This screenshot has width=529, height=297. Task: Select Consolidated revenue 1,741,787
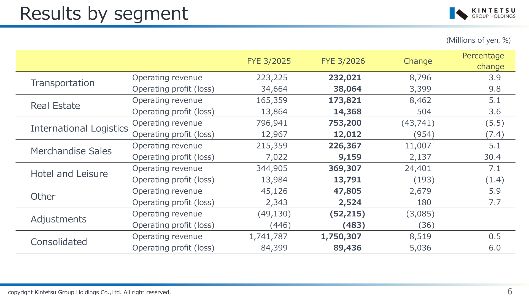coord(268,237)
